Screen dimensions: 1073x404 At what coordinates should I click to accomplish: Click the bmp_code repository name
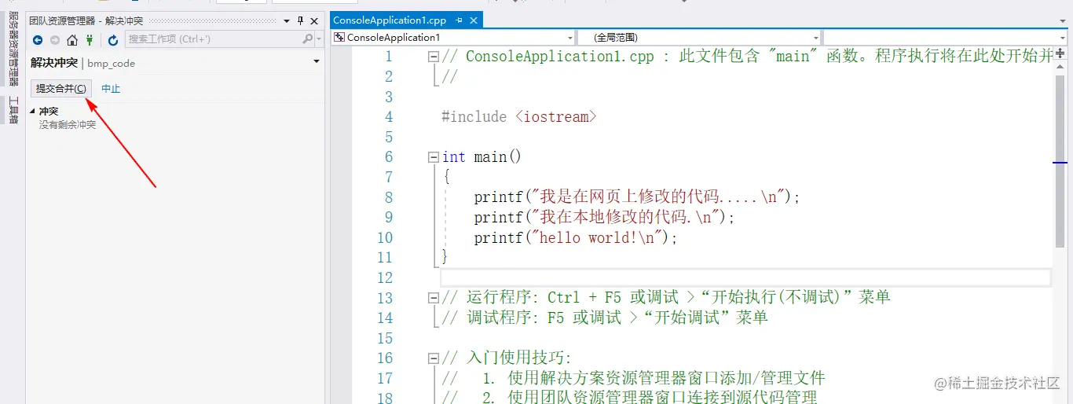point(112,63)
